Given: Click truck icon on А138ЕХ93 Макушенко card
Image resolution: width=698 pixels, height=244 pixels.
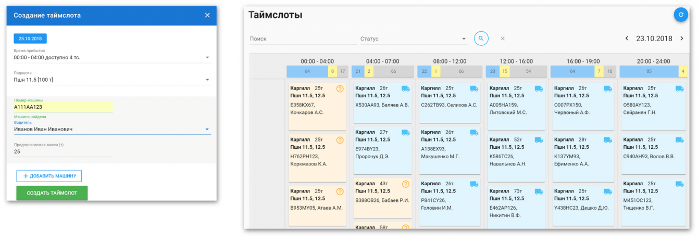Looking at the screenshot, I should tap(474, 133).
